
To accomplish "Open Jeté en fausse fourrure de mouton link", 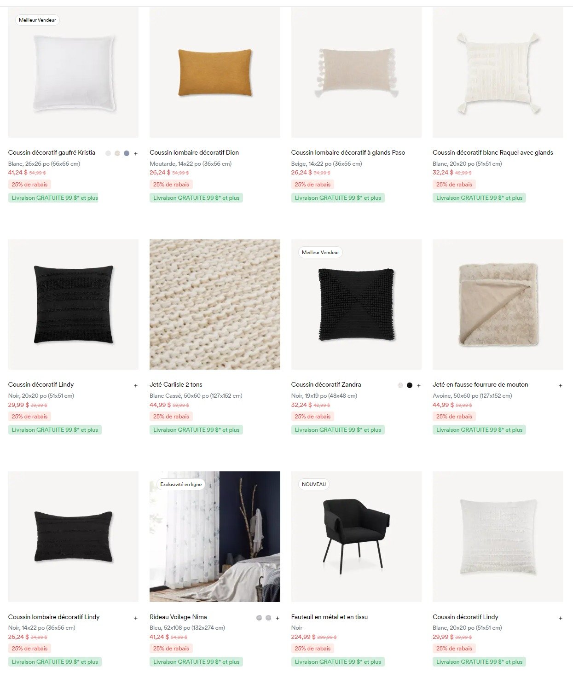I will point(480,384).
